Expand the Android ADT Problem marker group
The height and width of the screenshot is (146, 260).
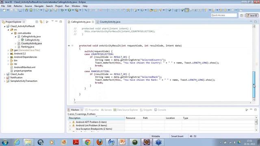[70, 122]
